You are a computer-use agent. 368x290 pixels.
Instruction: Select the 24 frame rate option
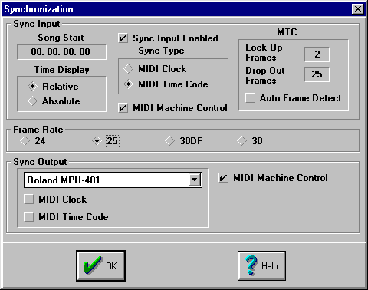tap(25, 141)
